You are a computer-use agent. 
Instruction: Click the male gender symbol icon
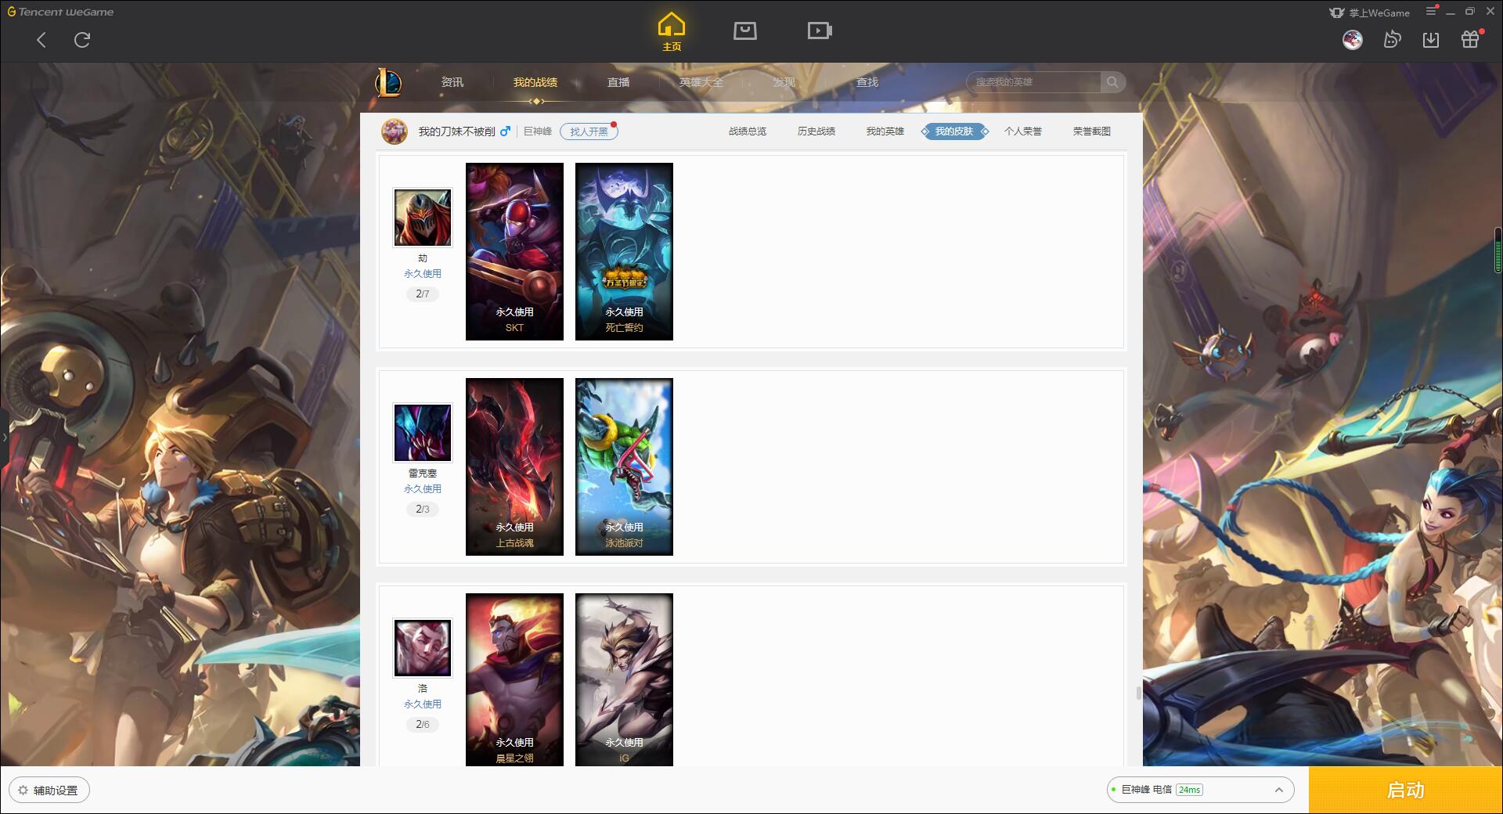pyautogui.click(x=505, y=131)
